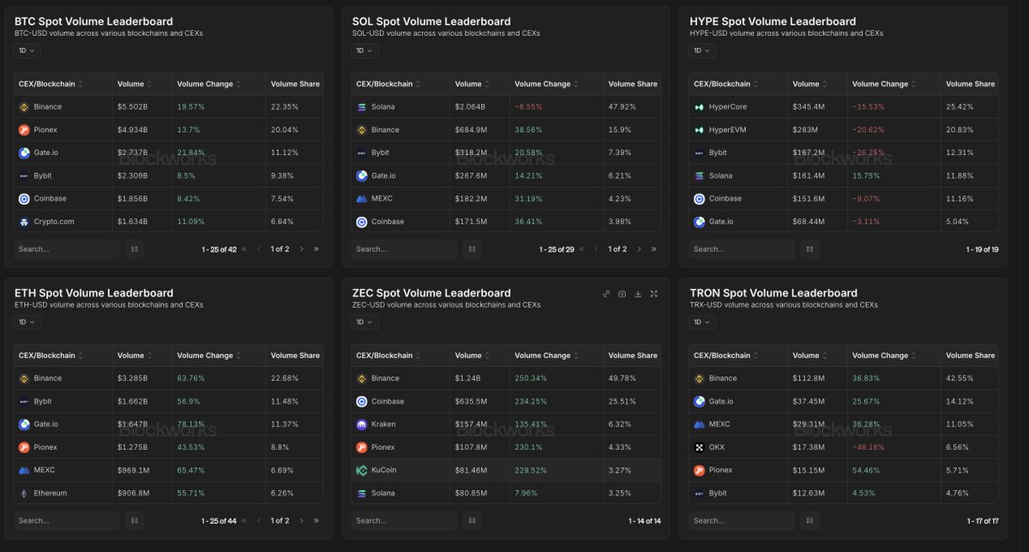Go to next page in BTC leaderboard
1029x552 pixels.
pos(301,249)
